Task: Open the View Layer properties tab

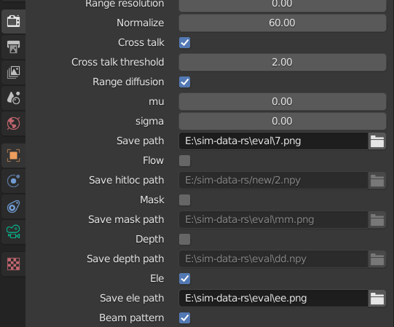Action: (13, 72)
